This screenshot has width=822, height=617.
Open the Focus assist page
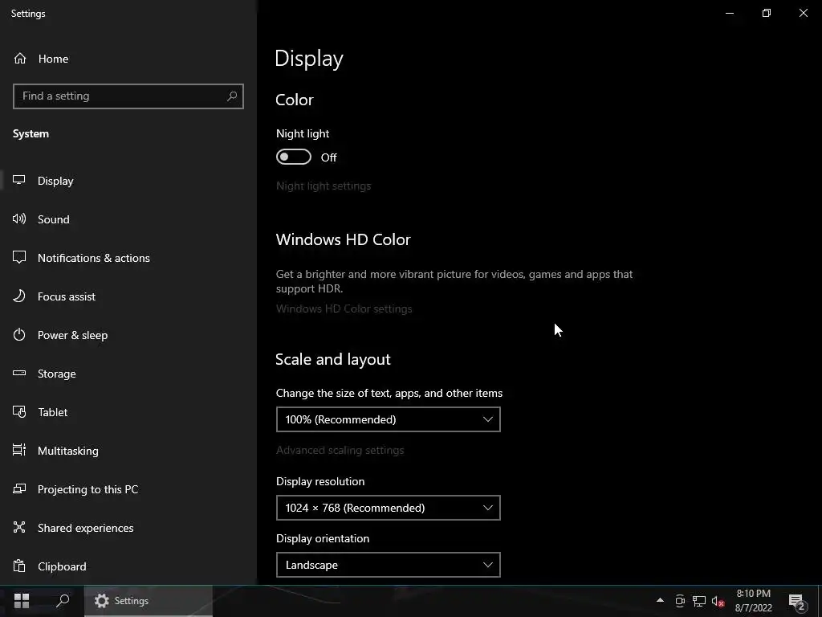click(x=67, y=296)
